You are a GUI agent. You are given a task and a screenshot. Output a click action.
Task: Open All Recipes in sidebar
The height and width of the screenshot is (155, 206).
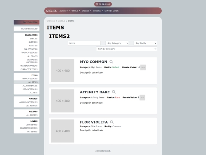point(32,115)
